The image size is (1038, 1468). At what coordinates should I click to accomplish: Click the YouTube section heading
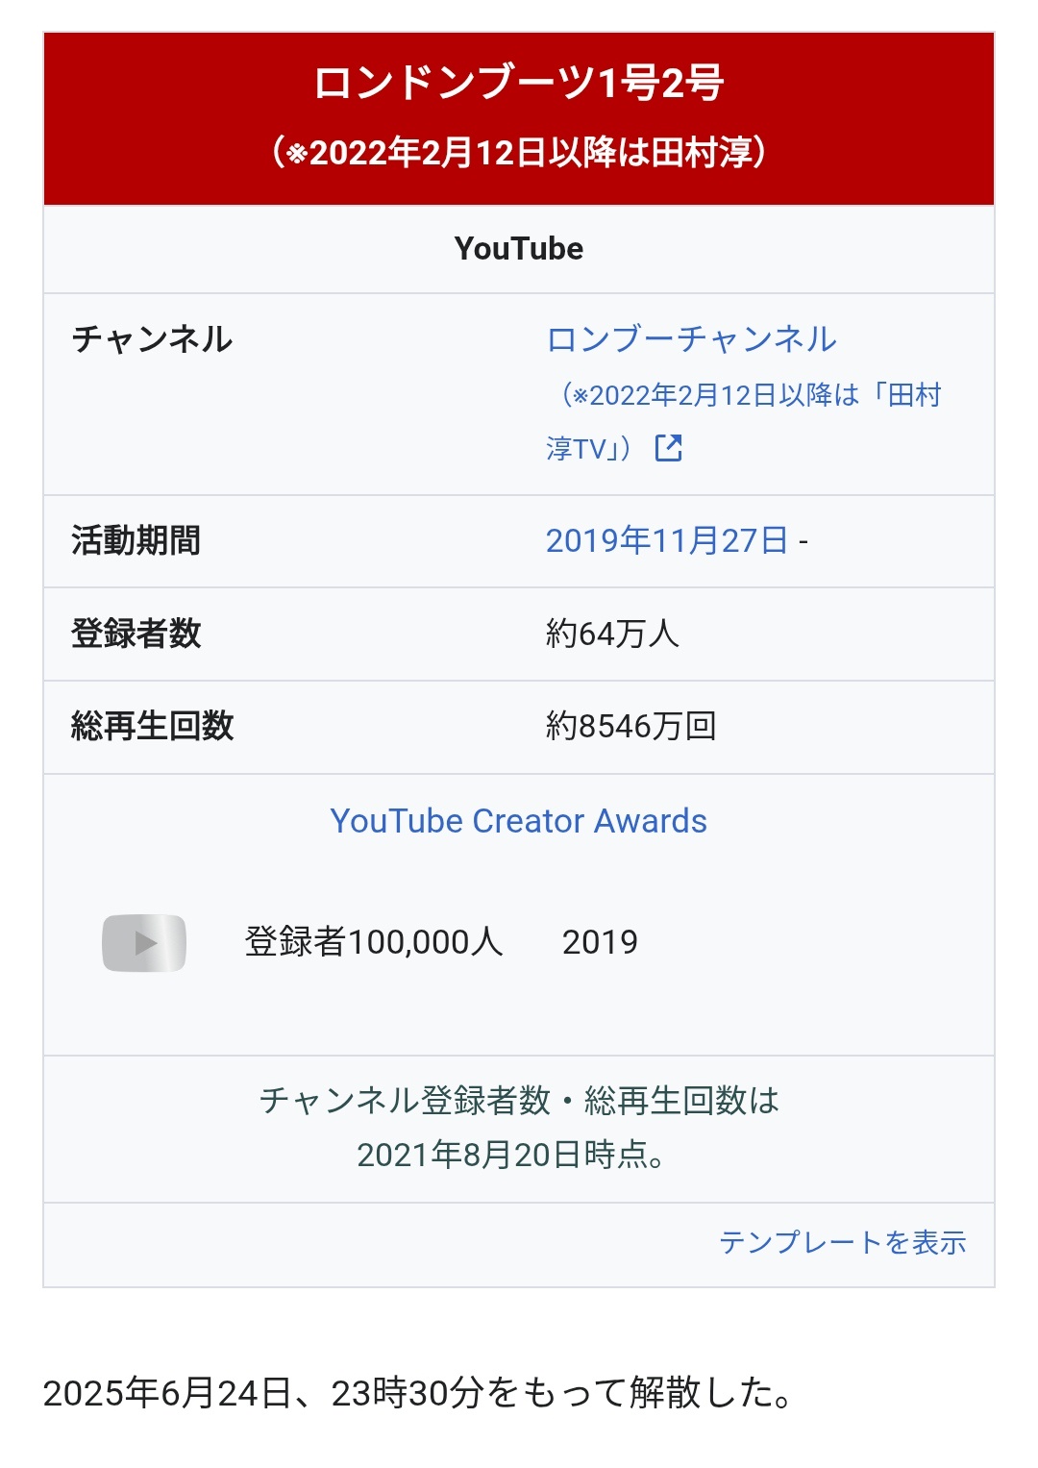[x=519, y=249]
